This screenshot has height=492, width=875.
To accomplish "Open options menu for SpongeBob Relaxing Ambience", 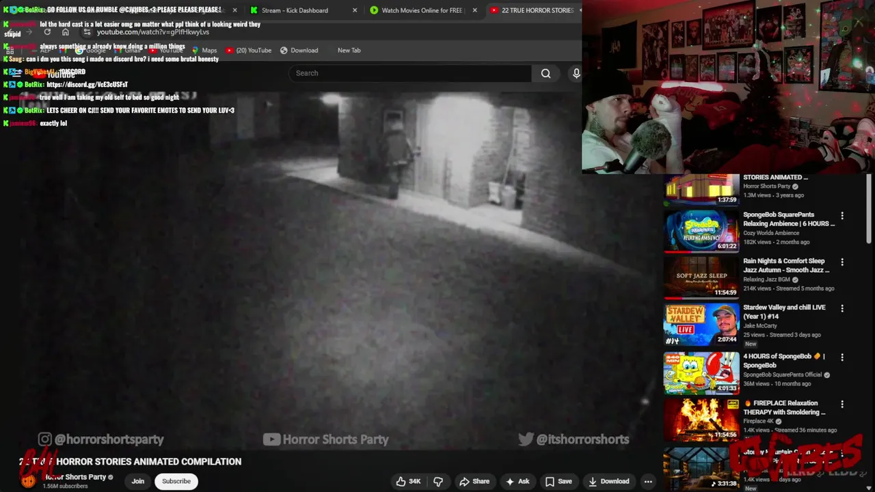I will tap(842, 216).
